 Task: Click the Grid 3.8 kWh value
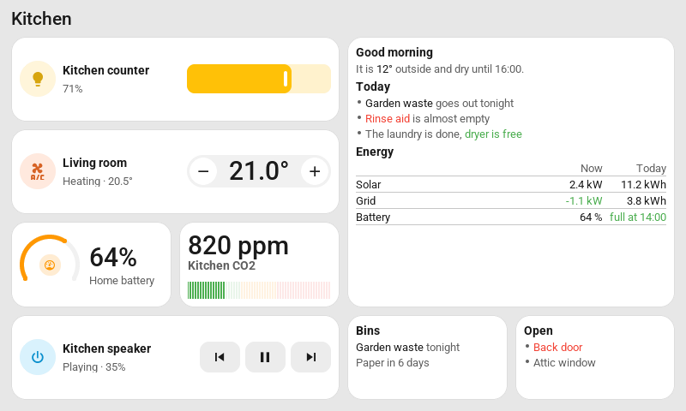click(x=647, y=201)
